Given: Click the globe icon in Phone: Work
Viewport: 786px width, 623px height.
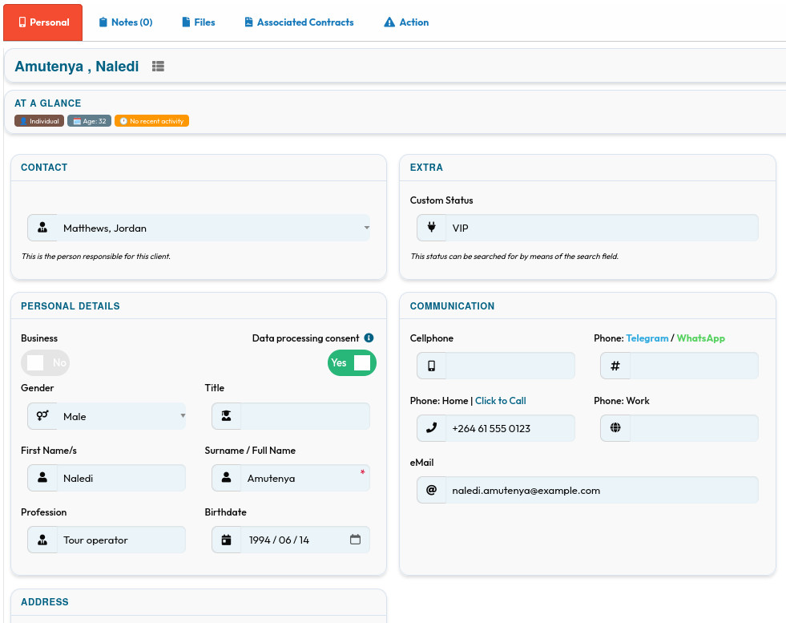Looking at the screenshot, I should tap(615, 427).
